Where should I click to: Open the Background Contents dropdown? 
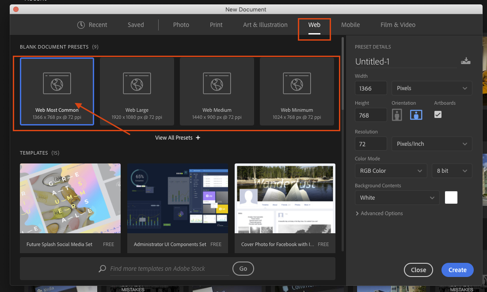(396, 197)
